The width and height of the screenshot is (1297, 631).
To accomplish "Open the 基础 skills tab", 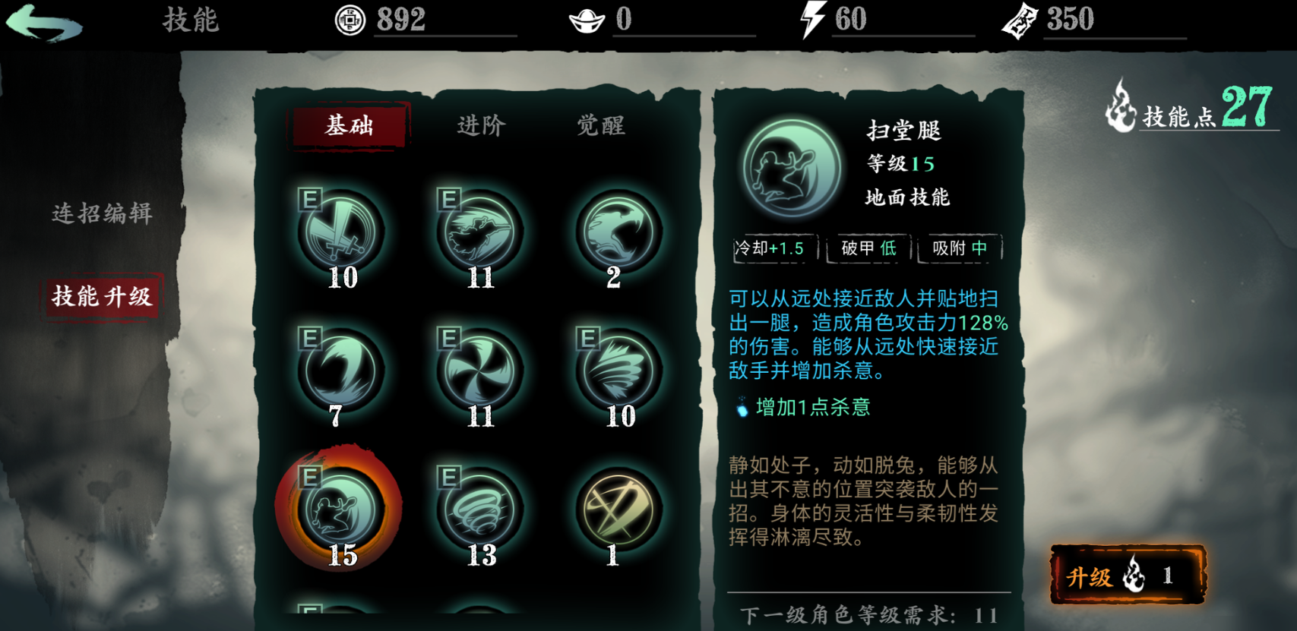I will pyautogui.click(x=350, y=125).
